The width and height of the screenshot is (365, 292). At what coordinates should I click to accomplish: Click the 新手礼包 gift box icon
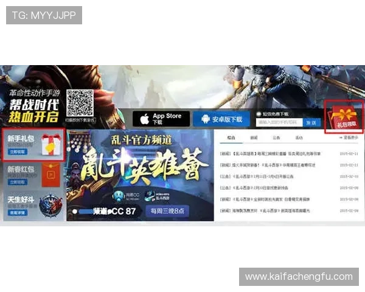pos(51,145)
